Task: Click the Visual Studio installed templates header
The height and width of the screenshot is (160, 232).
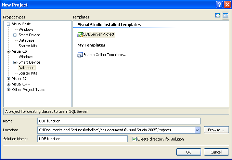Action: click(109, 25)
